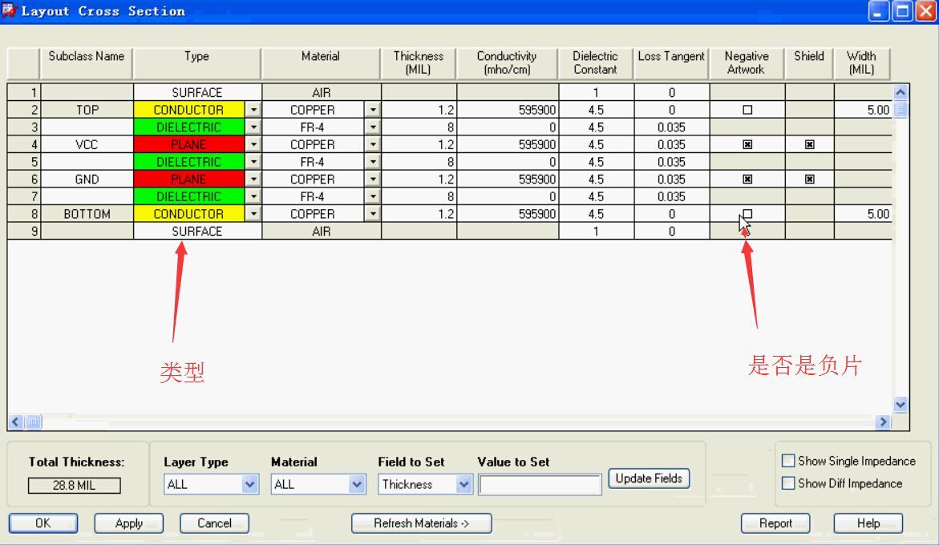The height and width of the screenshot is (545, 939).
Task: Open Help for cross section dialog
Action: (x=868, y=523)
